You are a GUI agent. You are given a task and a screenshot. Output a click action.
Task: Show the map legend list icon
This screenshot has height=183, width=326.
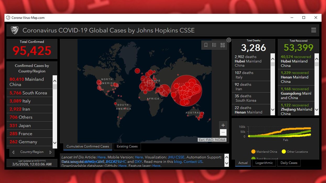pyautogui.click(x=214, y=45)
